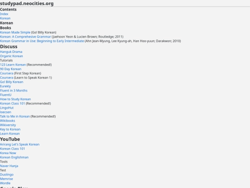Image resolution: width=250 pixels, height=188 pixels.
Task: Open the Wikibooks link
Action: (7, 121)
